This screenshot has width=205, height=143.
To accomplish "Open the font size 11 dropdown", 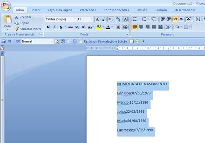I will [91, 19].
